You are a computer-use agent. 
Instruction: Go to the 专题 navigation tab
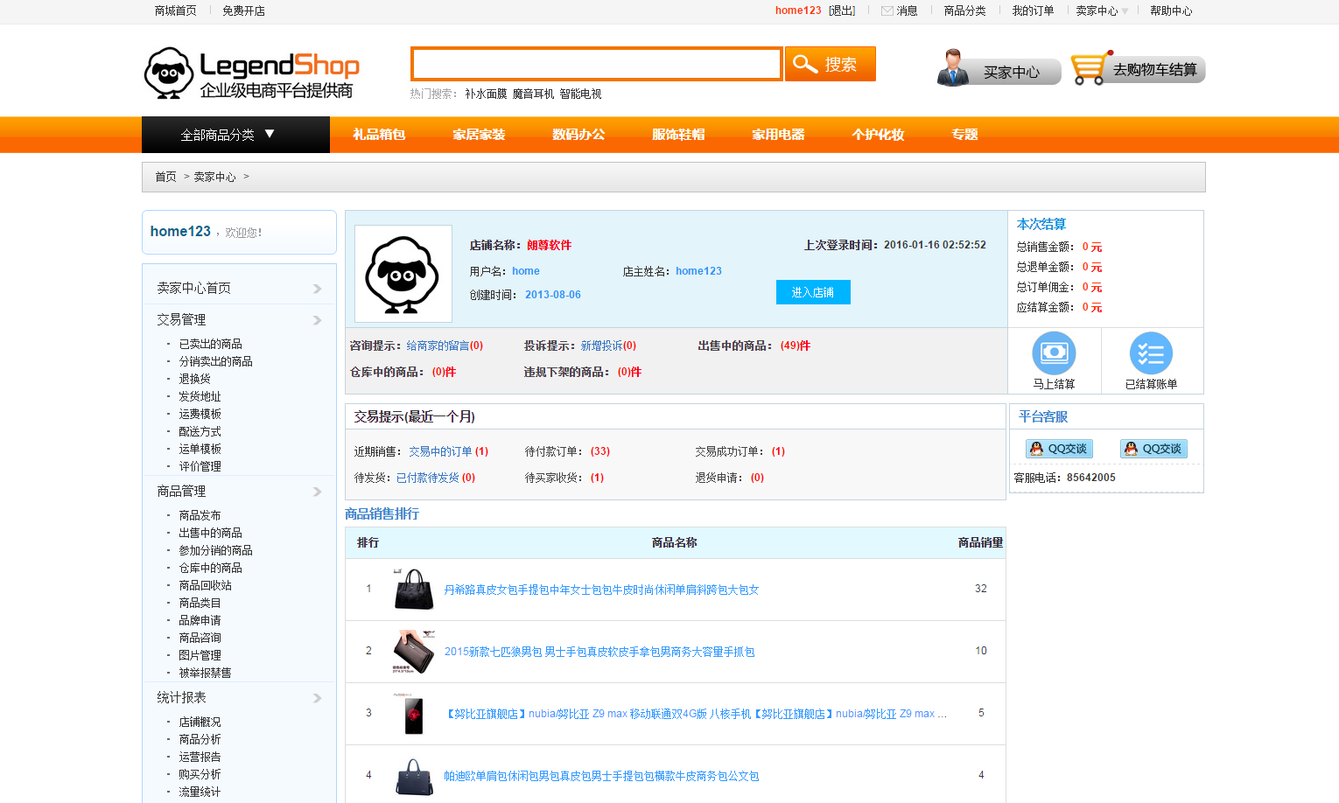[964, 135]
